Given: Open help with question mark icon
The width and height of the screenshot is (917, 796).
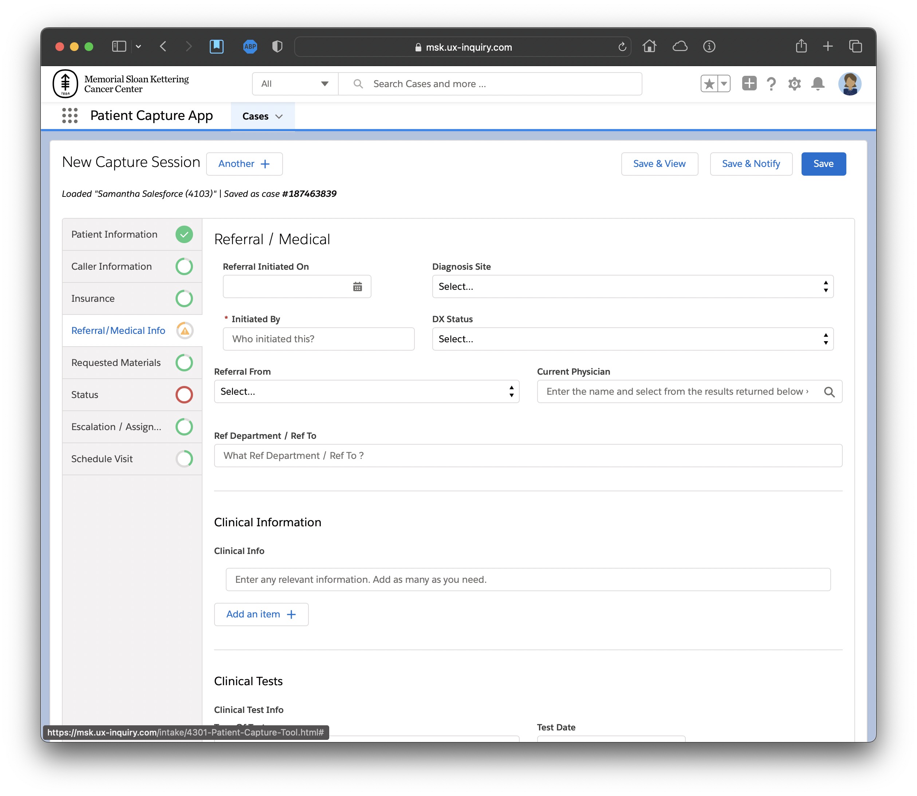Looking at the screenshot, I should pyautogui.click(x=771, y=83).
